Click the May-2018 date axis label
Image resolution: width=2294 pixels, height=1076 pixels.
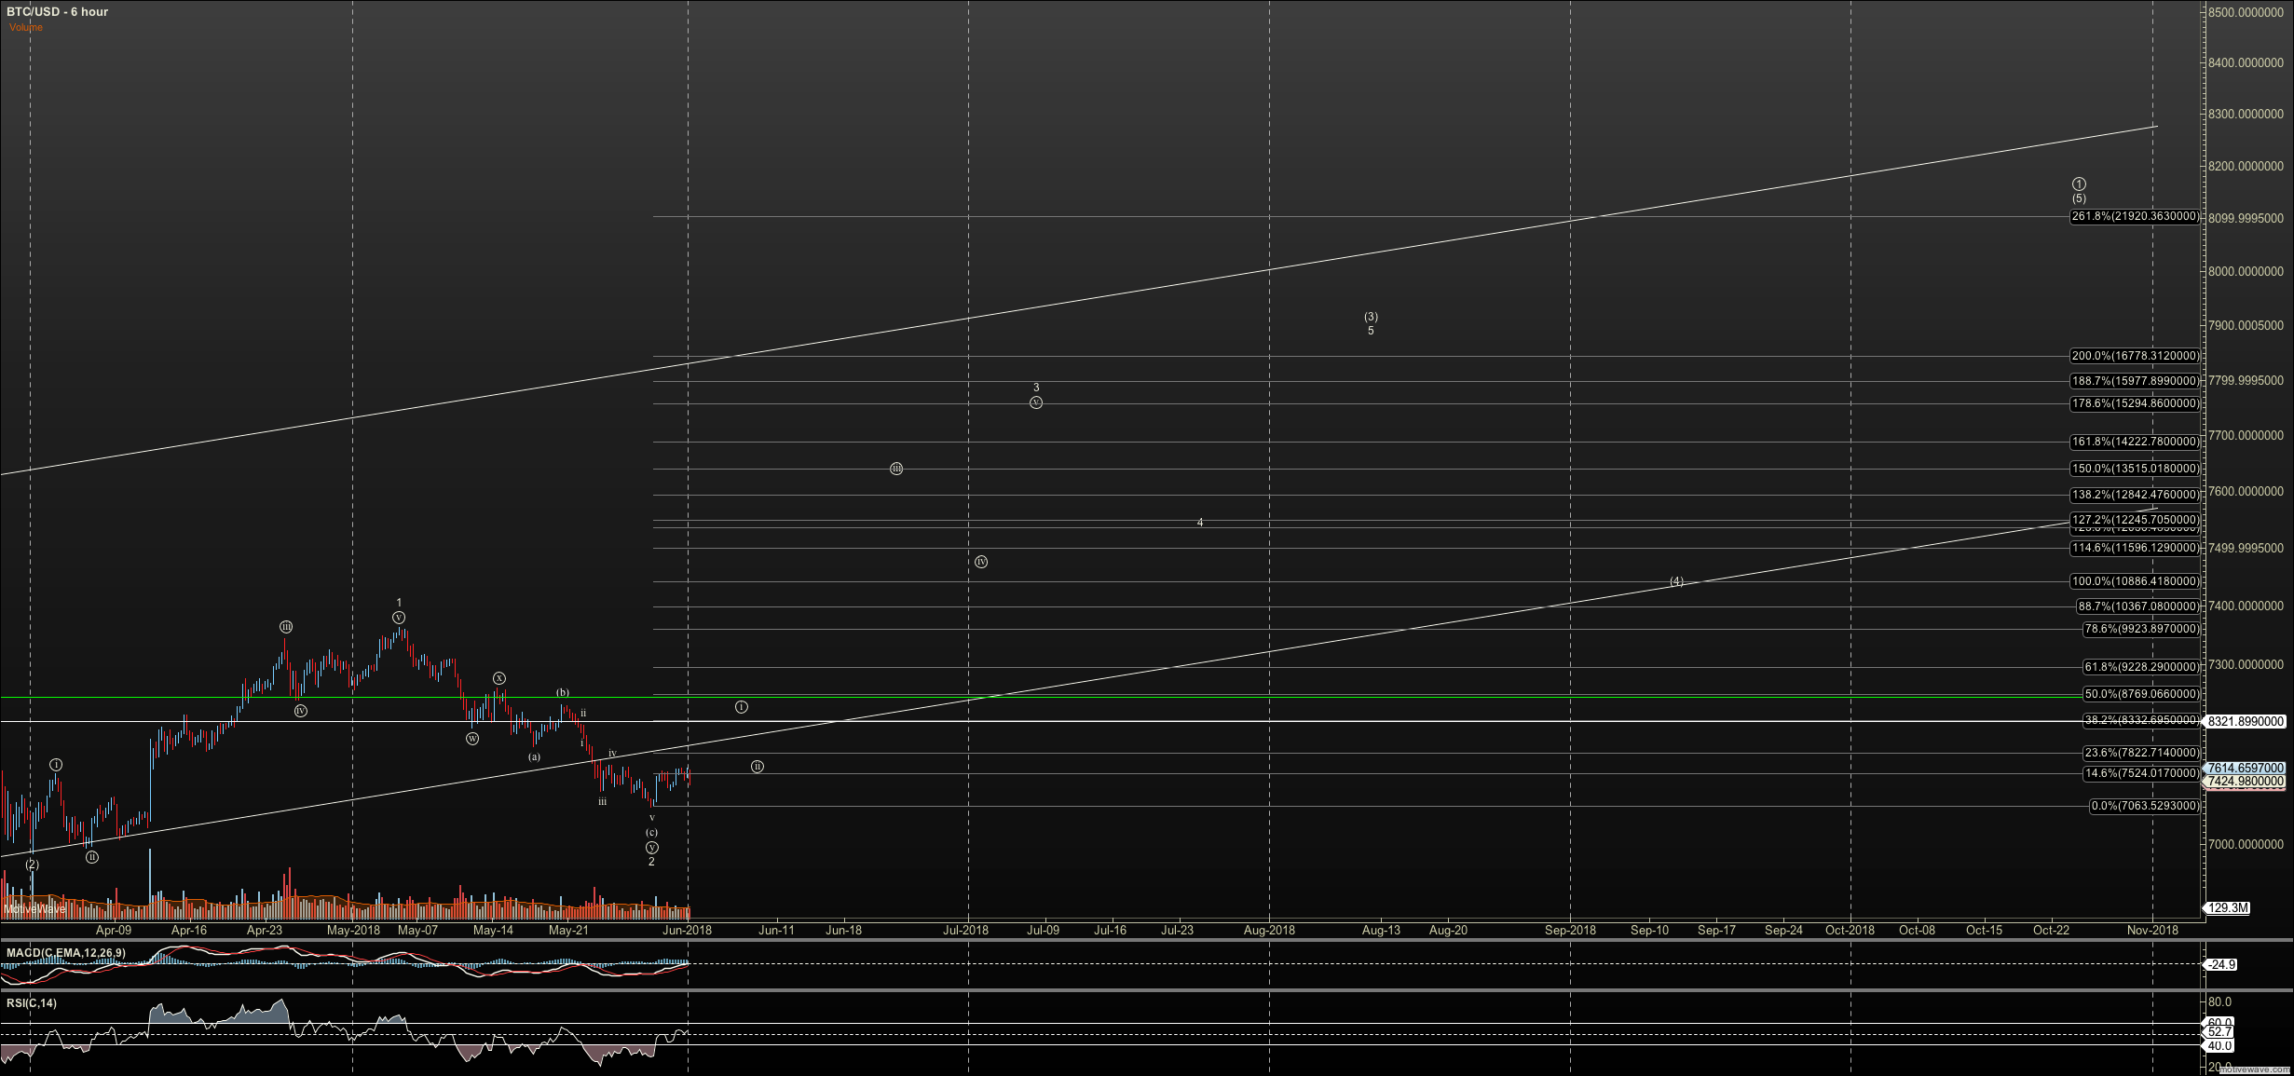tap(353, 930)
